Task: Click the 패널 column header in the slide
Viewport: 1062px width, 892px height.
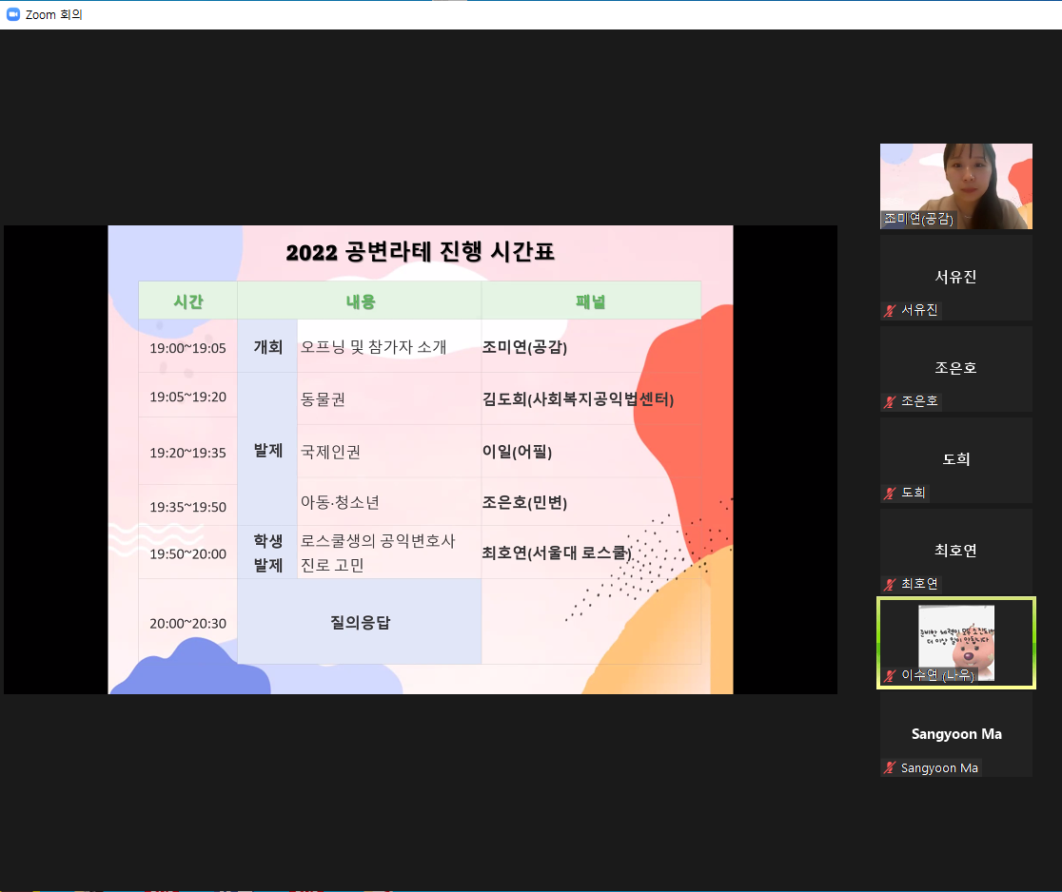Action: [590, 301]
